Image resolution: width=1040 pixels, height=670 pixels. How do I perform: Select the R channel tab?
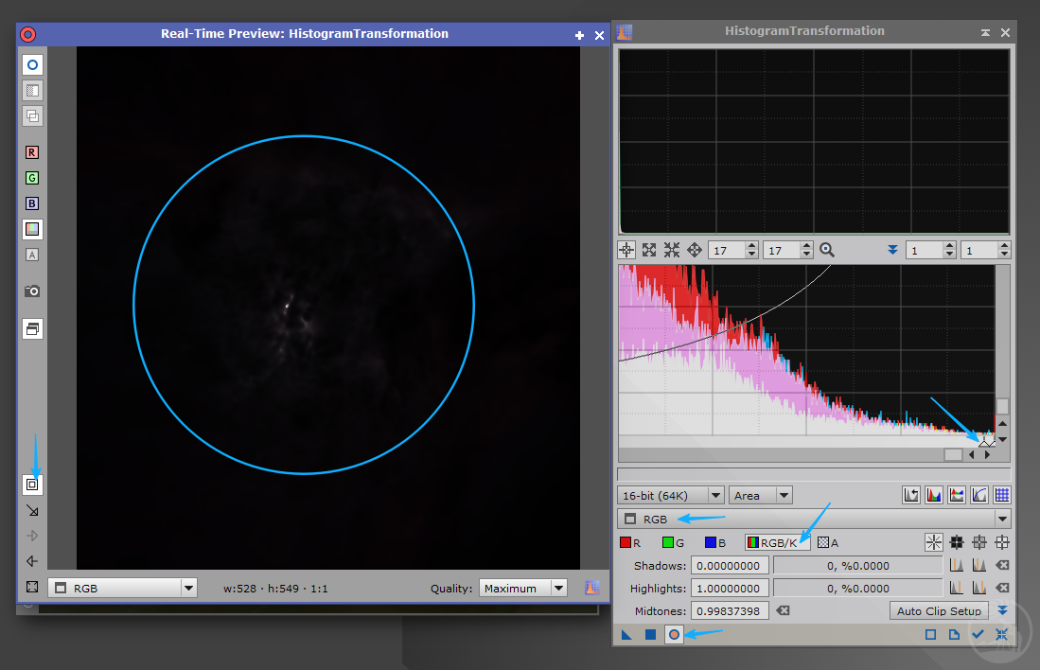coord(630,542)
